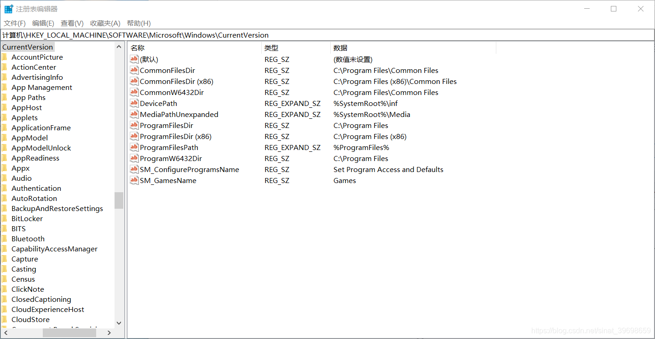Select the CloudExperienceHost tree key
This screenshot has width=655, height=339.
48,309
